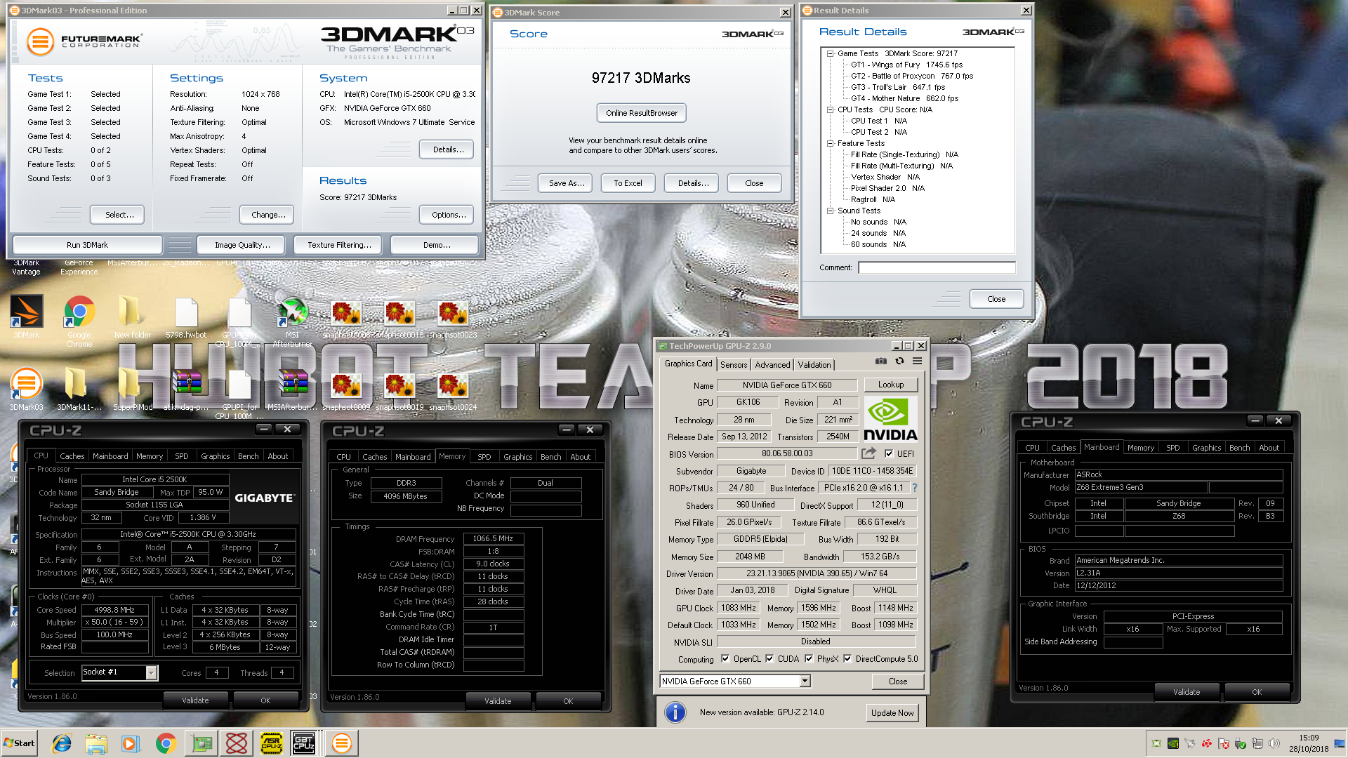Click Update Now in GPU-Z
Image resolution: width=1348 pixels, height=758 pixels.
892,712
